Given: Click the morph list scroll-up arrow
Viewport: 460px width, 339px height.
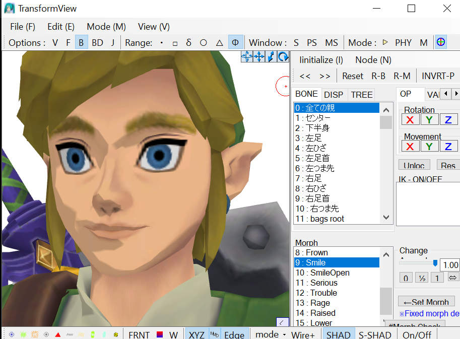Looking at the screenshot, I should (x=386, y=254).
